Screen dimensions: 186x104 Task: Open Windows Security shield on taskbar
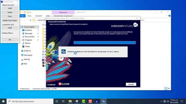pos(77,101)
